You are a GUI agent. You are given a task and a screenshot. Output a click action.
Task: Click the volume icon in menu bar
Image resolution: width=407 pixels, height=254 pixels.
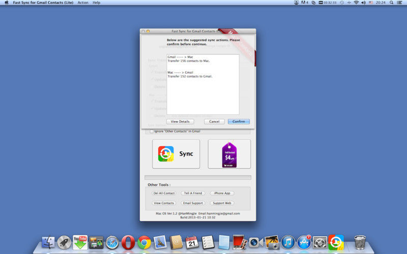(x=363, y=3)
